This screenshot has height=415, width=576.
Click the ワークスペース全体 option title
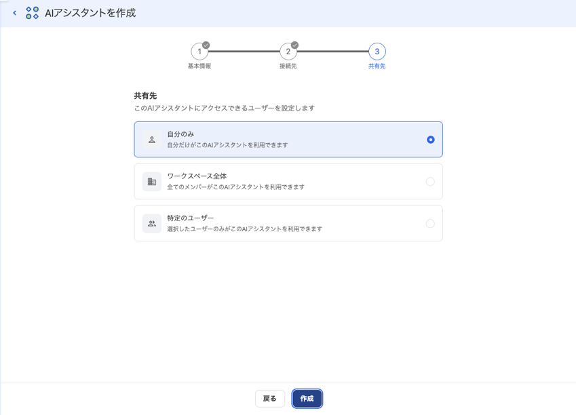click(197, 176)
